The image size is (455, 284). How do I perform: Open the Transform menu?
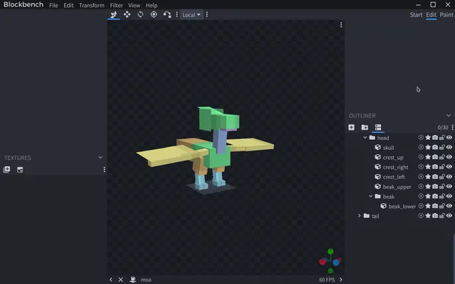[92, 5]
